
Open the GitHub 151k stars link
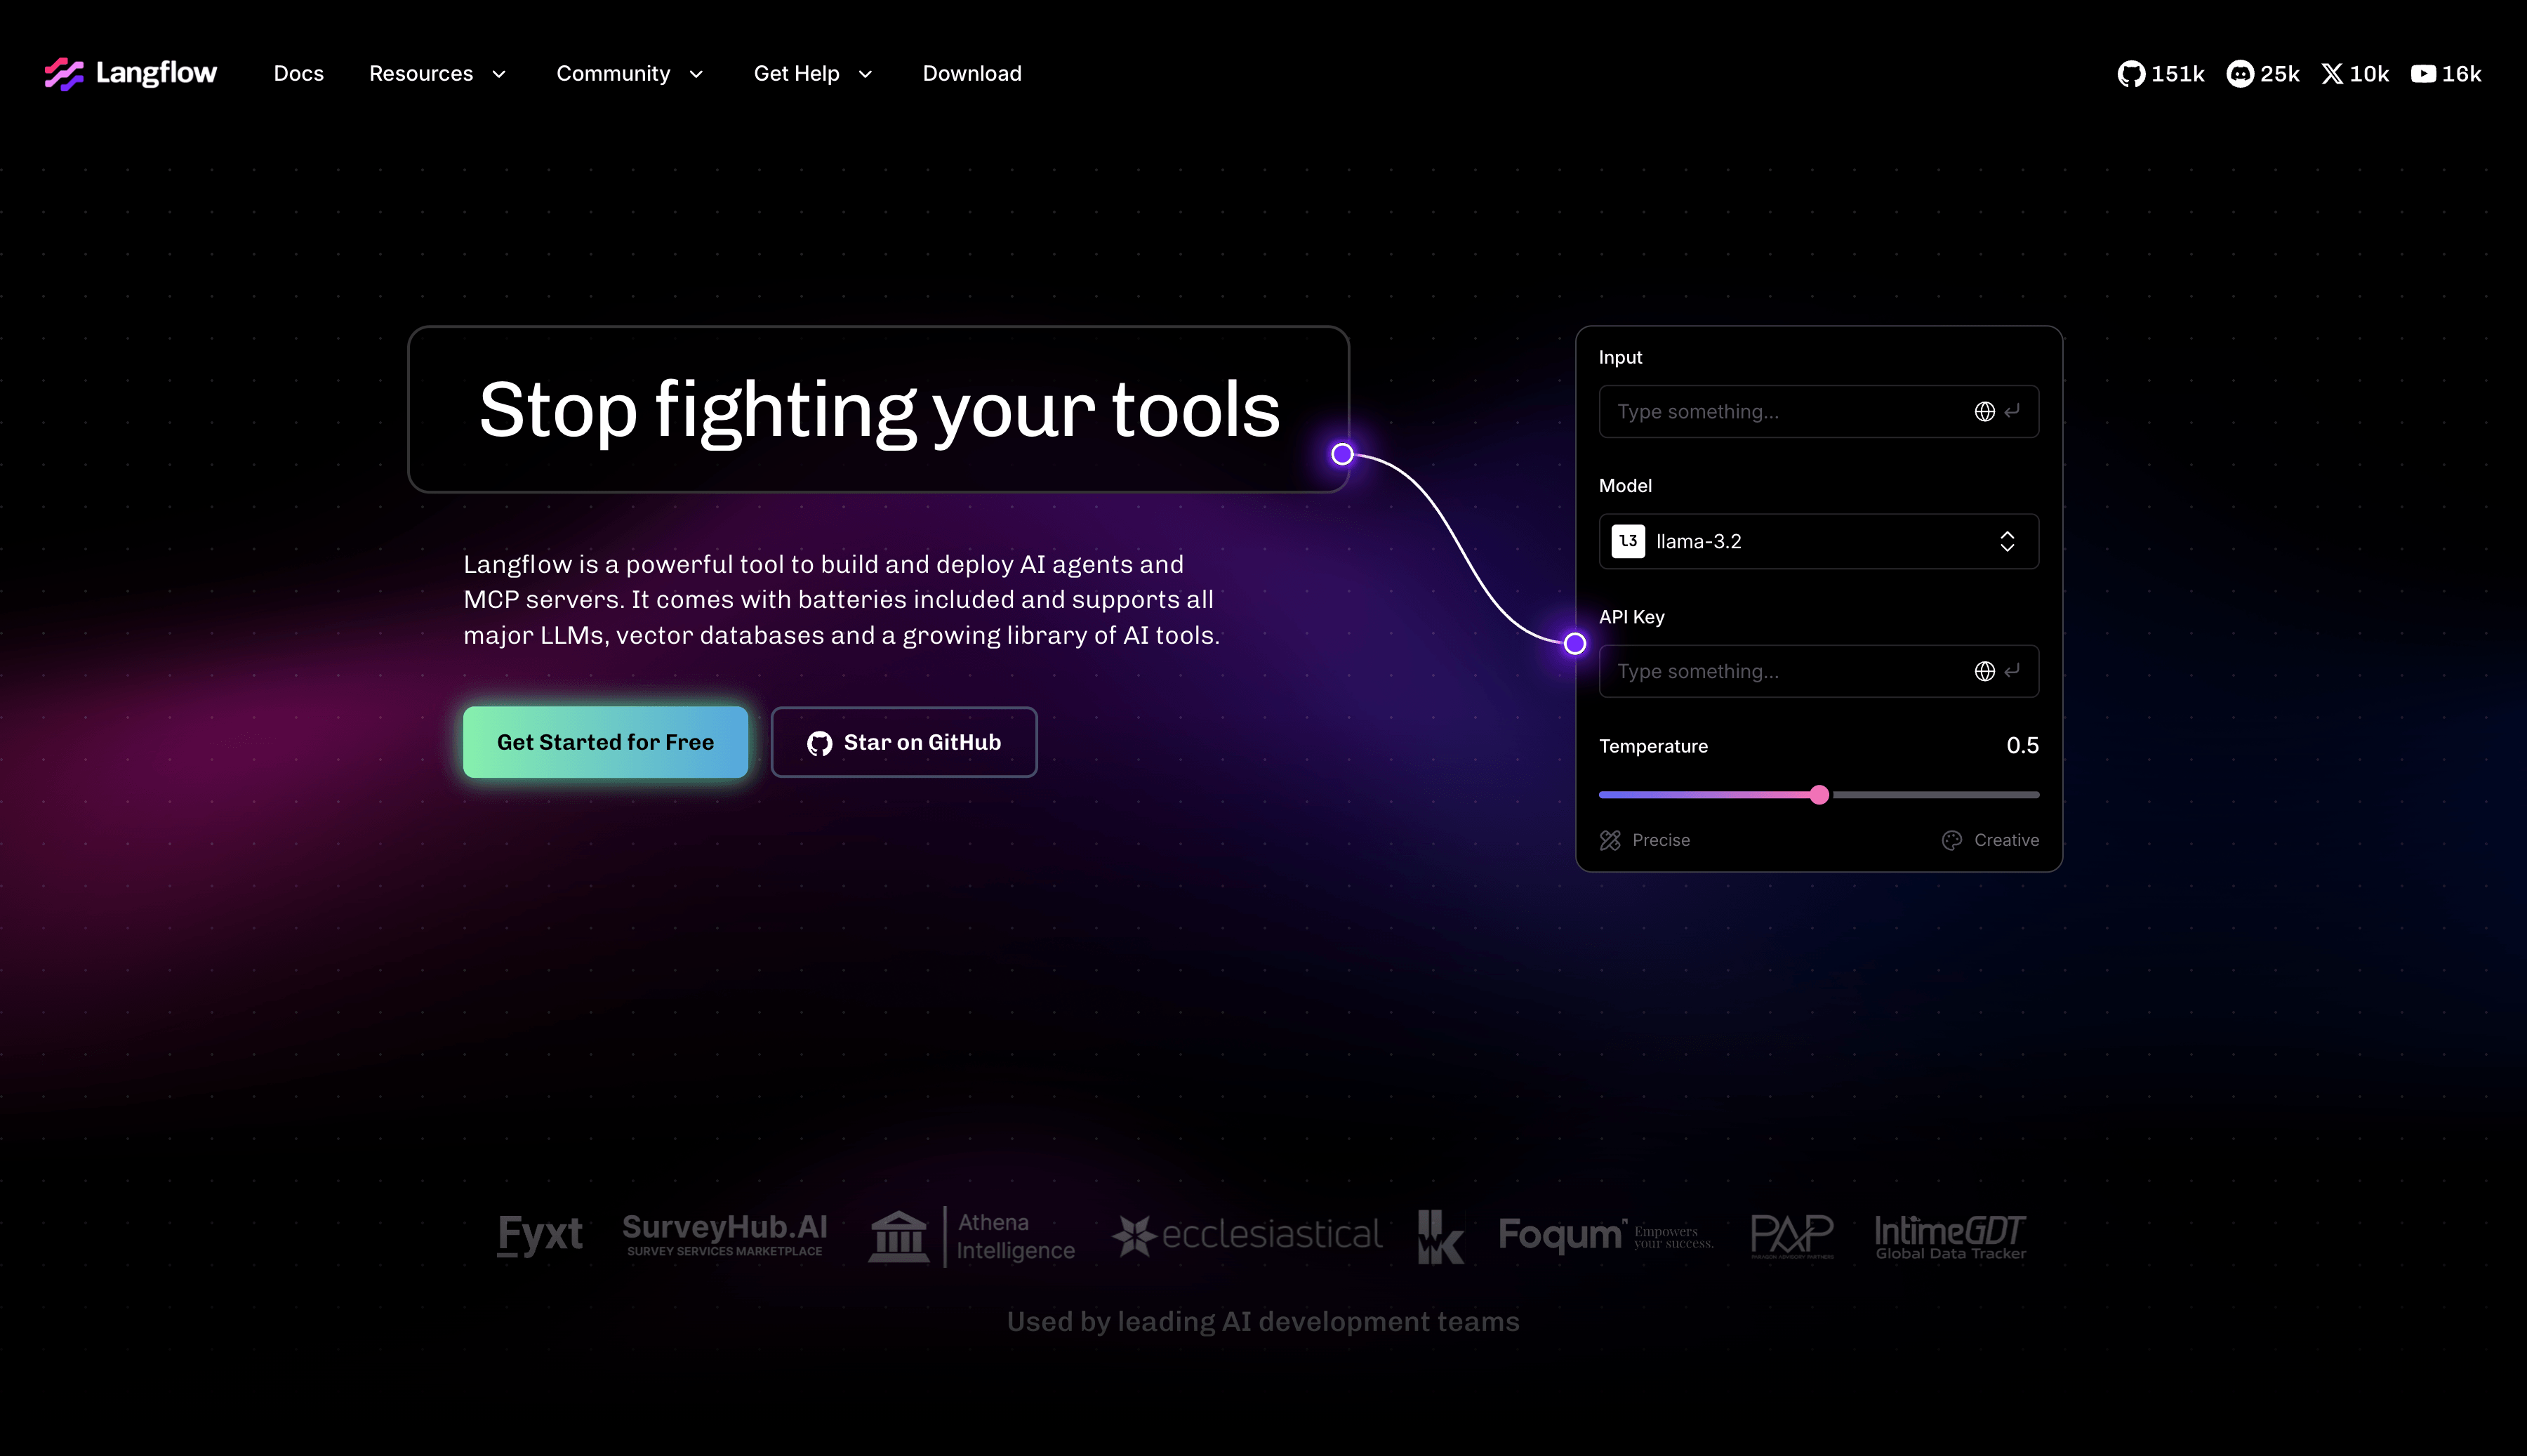coord(2160,74)
